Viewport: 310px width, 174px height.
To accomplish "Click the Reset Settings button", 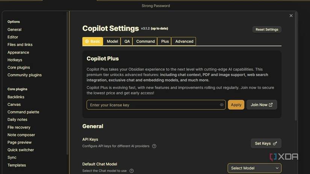I will pyautogui.click(x=267, y=30).
